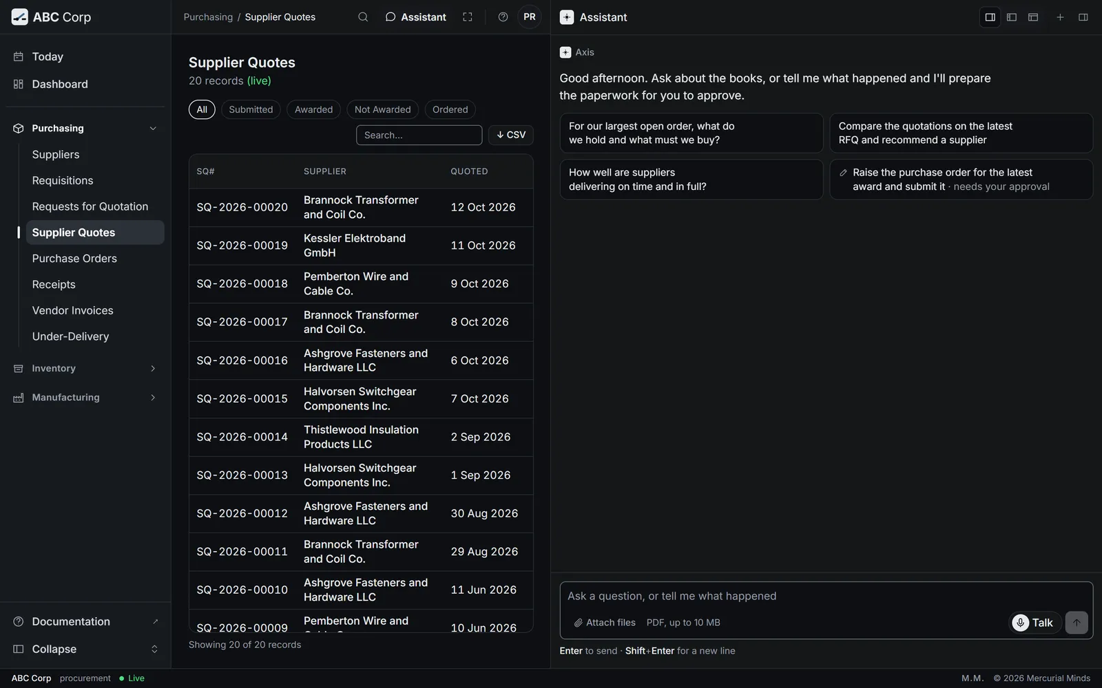Open Requests for Quotation in sidebar
The image size is (1102, 688).
pos(95,206)
